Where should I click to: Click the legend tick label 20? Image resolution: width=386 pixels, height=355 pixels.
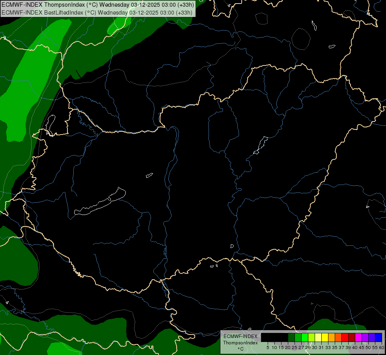(288, 348)
